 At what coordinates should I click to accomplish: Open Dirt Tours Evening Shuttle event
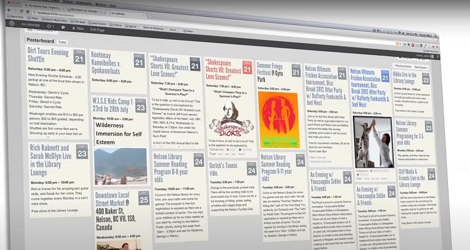pos(48,55)
